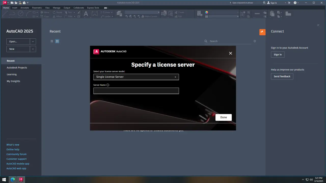Open the AutoCAD web app link
The width and height of the screenshot is (326, 183).
[x=16, y=169]
